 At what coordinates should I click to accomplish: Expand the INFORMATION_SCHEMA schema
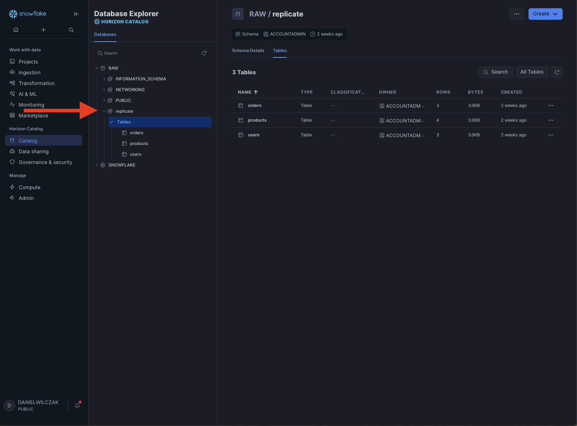[104, 79]
